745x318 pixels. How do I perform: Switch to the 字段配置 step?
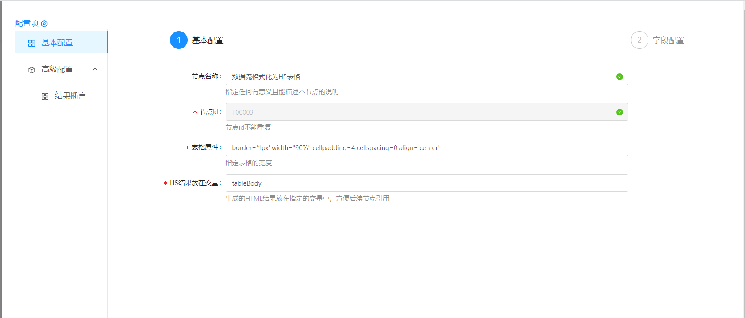point(668,40)
